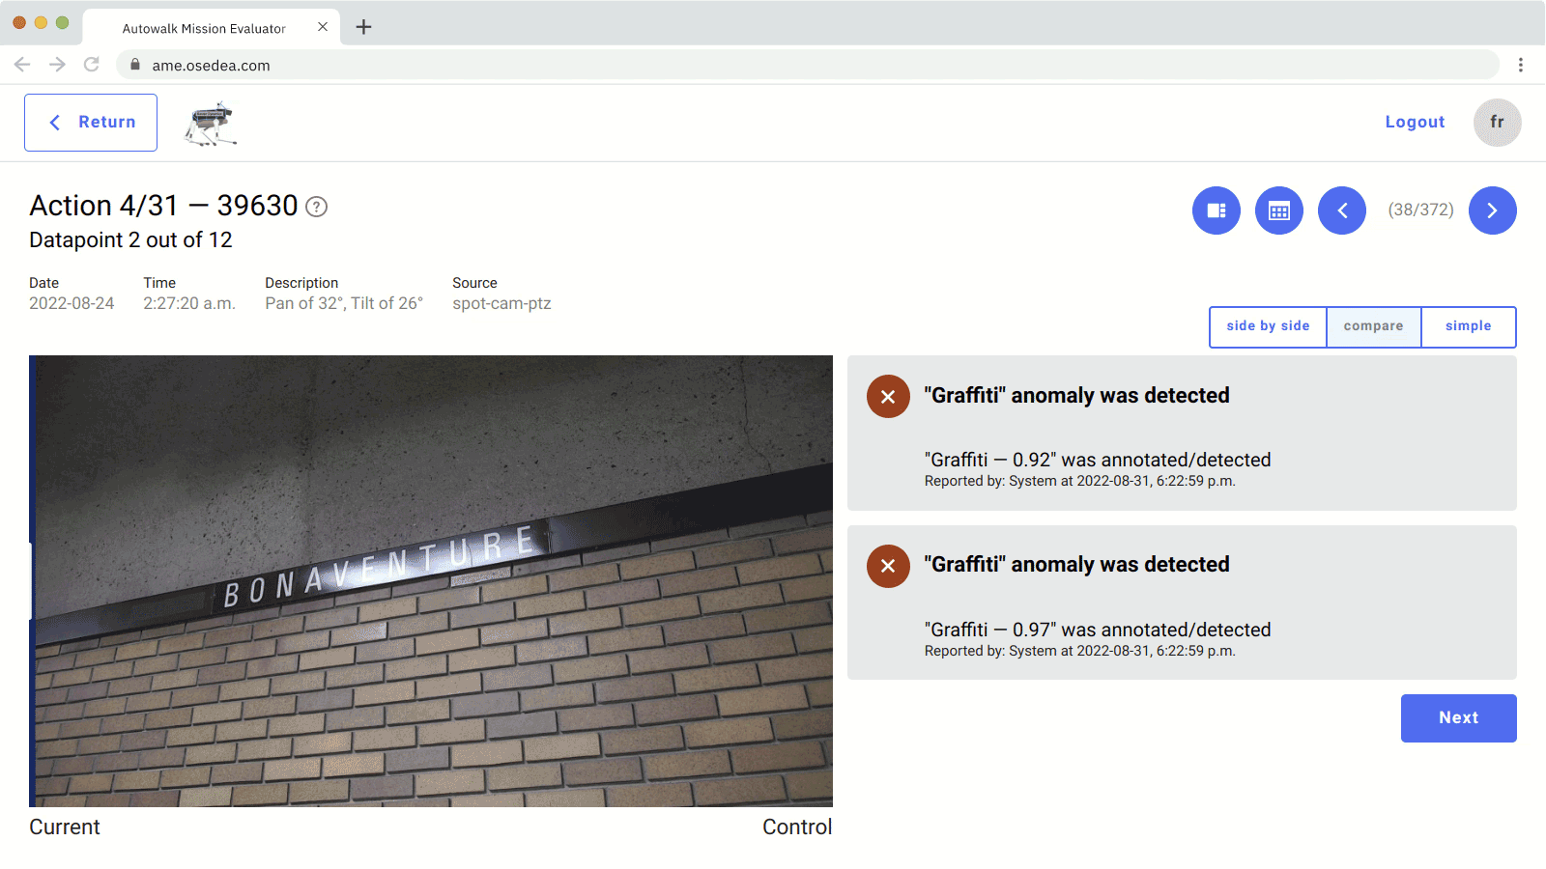Switch to side by side view
1546x869 pixels.
pos(1268,326)
